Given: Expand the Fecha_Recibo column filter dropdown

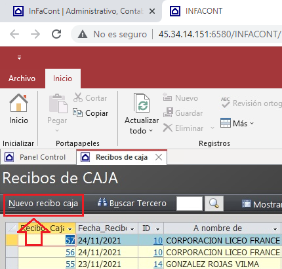Looking at the screenshot, I should 132,229.
